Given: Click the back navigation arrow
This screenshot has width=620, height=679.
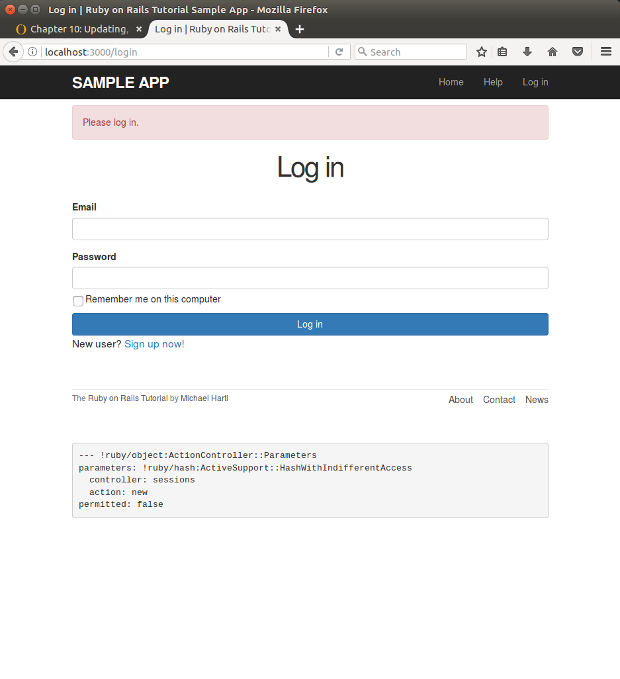Looking at the screenshot, I should 13,52.
